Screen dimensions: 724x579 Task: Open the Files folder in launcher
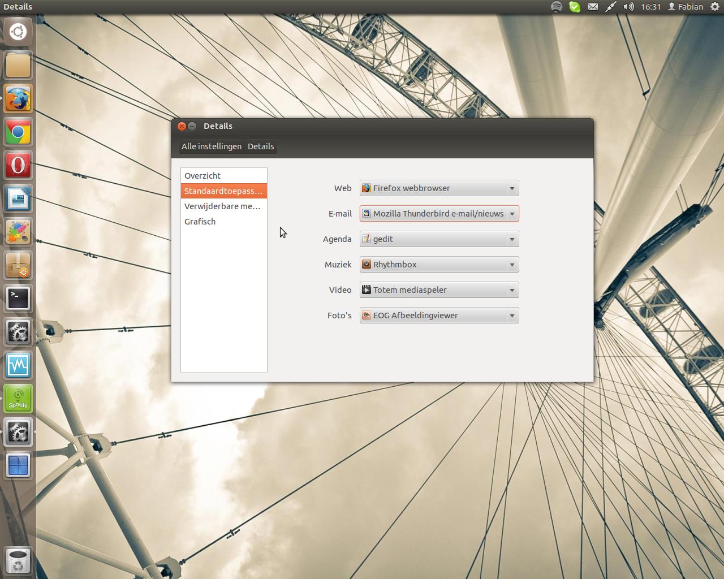[x=18, y=65]
